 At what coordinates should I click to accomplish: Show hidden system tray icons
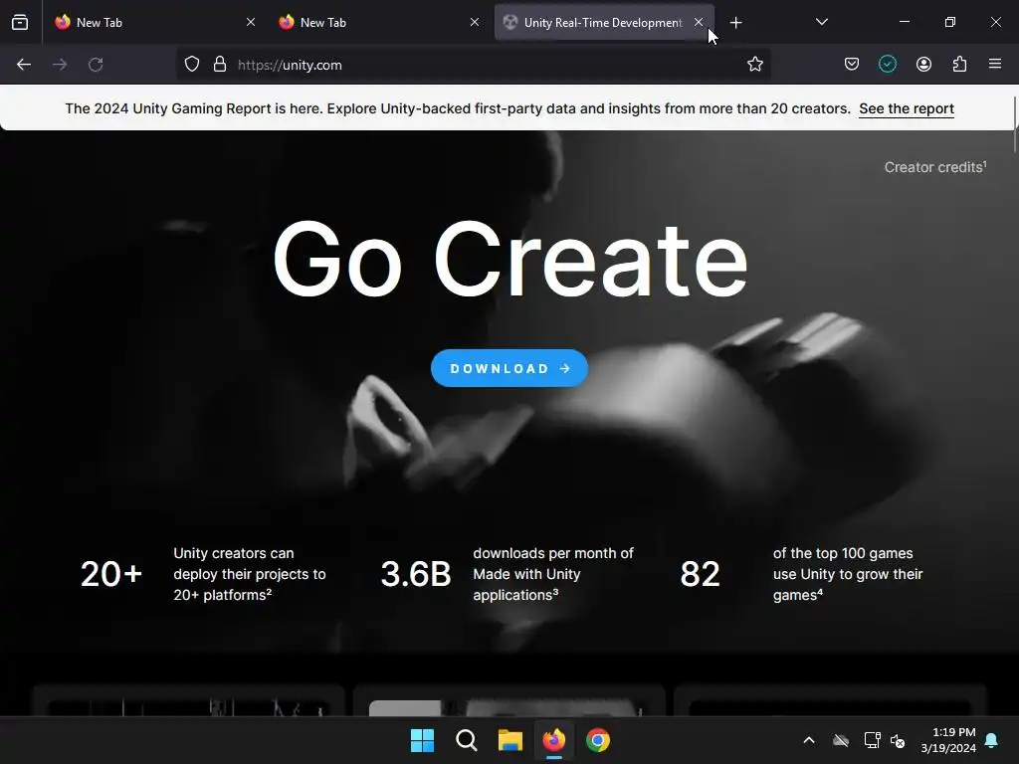tap(809, 740)
